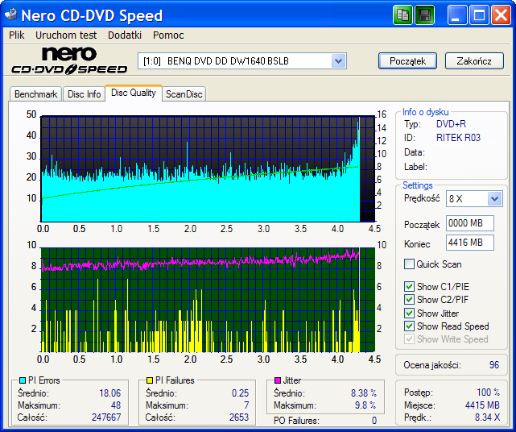Click the PI Failures Maksimum value 7
This screenshot has height=432, width=516.
pos(246,405)
